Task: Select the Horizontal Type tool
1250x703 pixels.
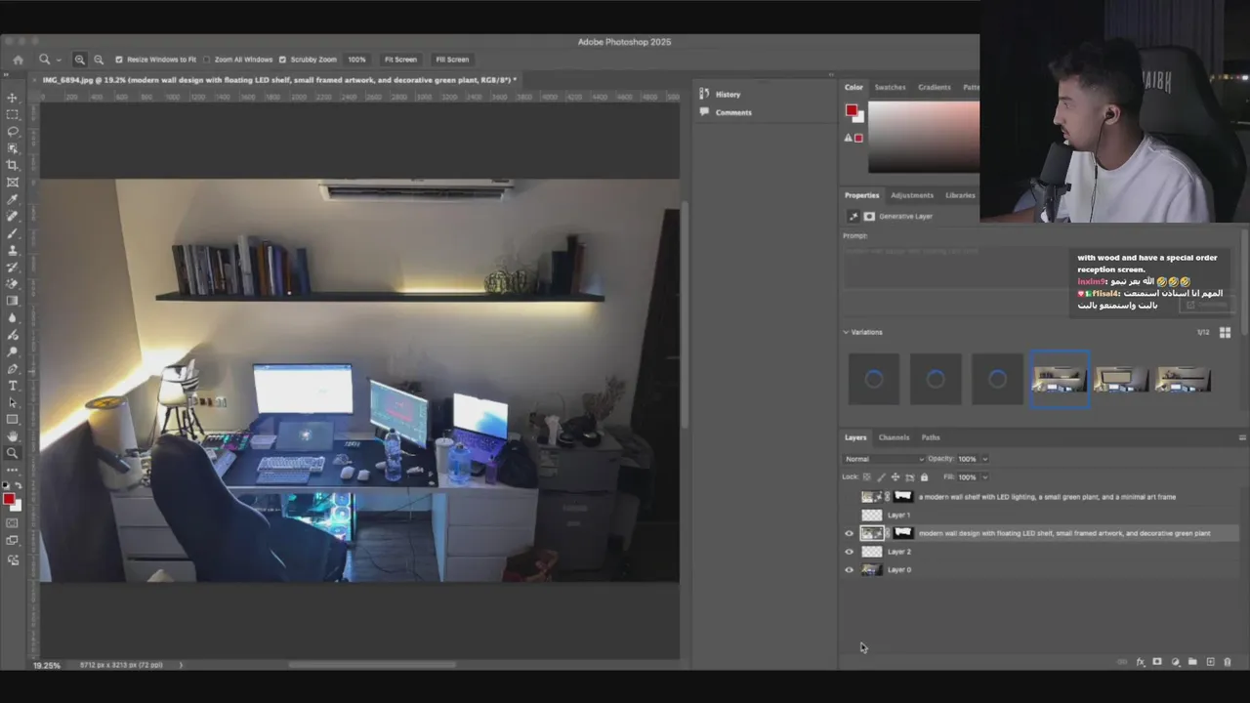Action: 13,386
